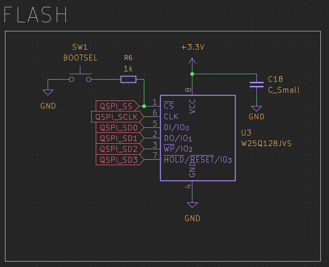Select the QSPI_SD1 global label

pyautogui.click(x=119, y=138)
